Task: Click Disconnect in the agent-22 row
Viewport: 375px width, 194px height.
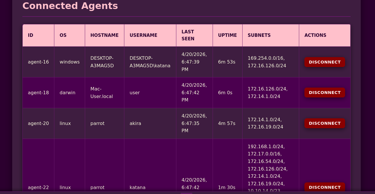Action: (x=324, y=187)
